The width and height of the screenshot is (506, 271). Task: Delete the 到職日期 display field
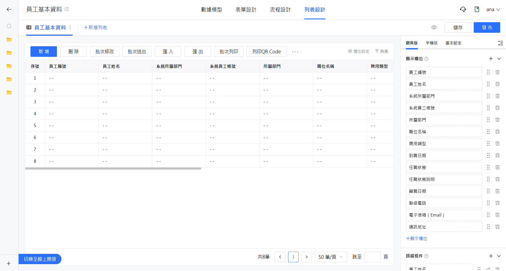(498, 155)
